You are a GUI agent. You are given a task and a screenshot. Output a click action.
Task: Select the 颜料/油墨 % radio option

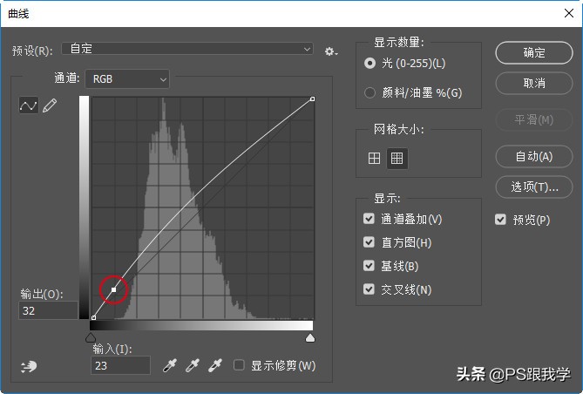coord(369,92)
